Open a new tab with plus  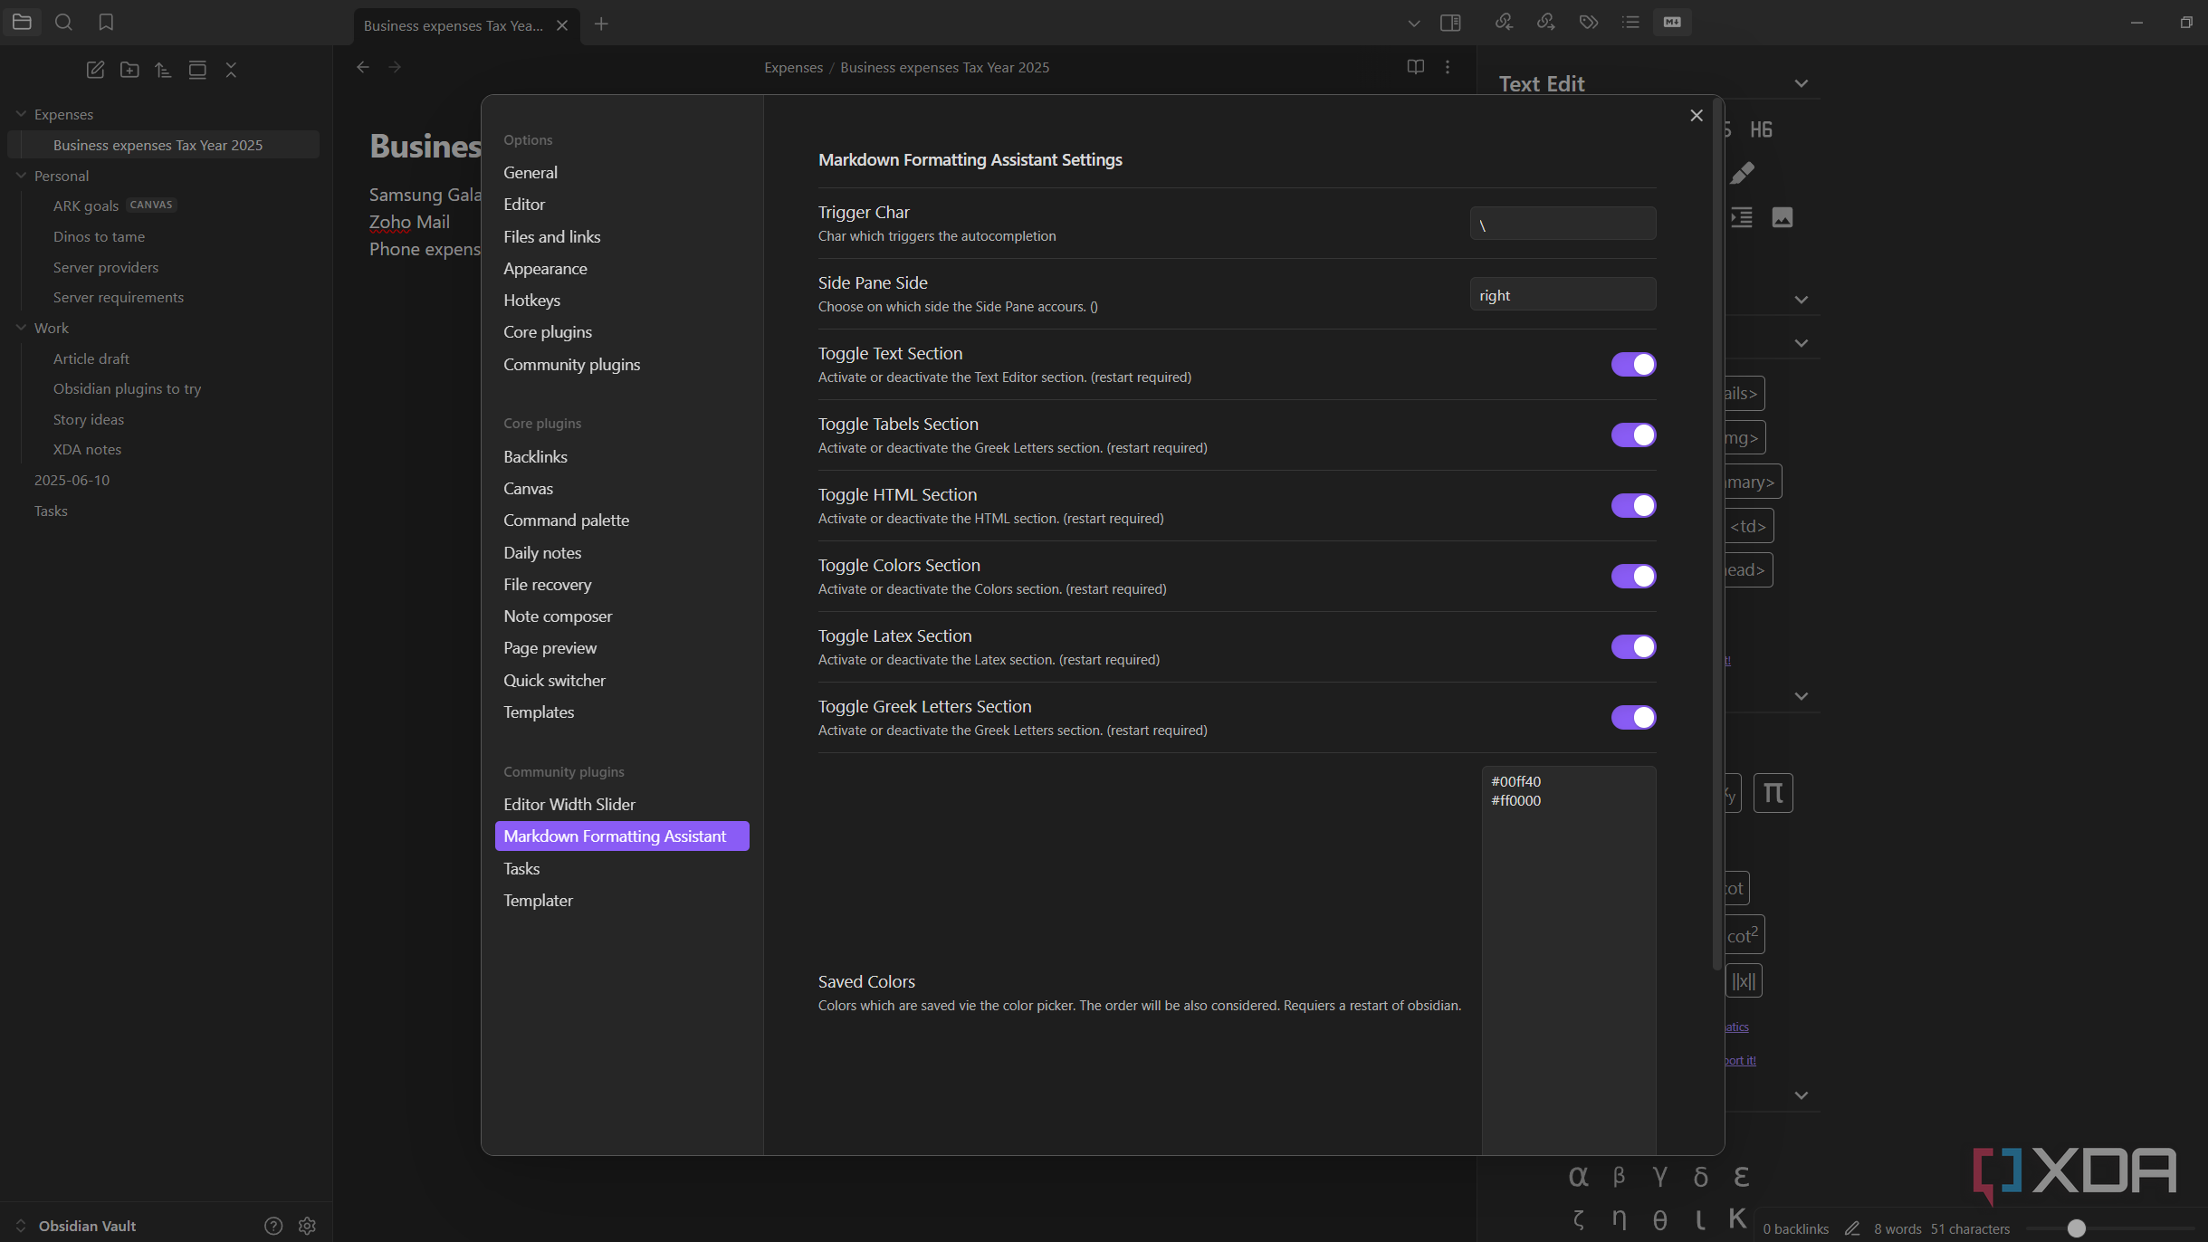601,24
